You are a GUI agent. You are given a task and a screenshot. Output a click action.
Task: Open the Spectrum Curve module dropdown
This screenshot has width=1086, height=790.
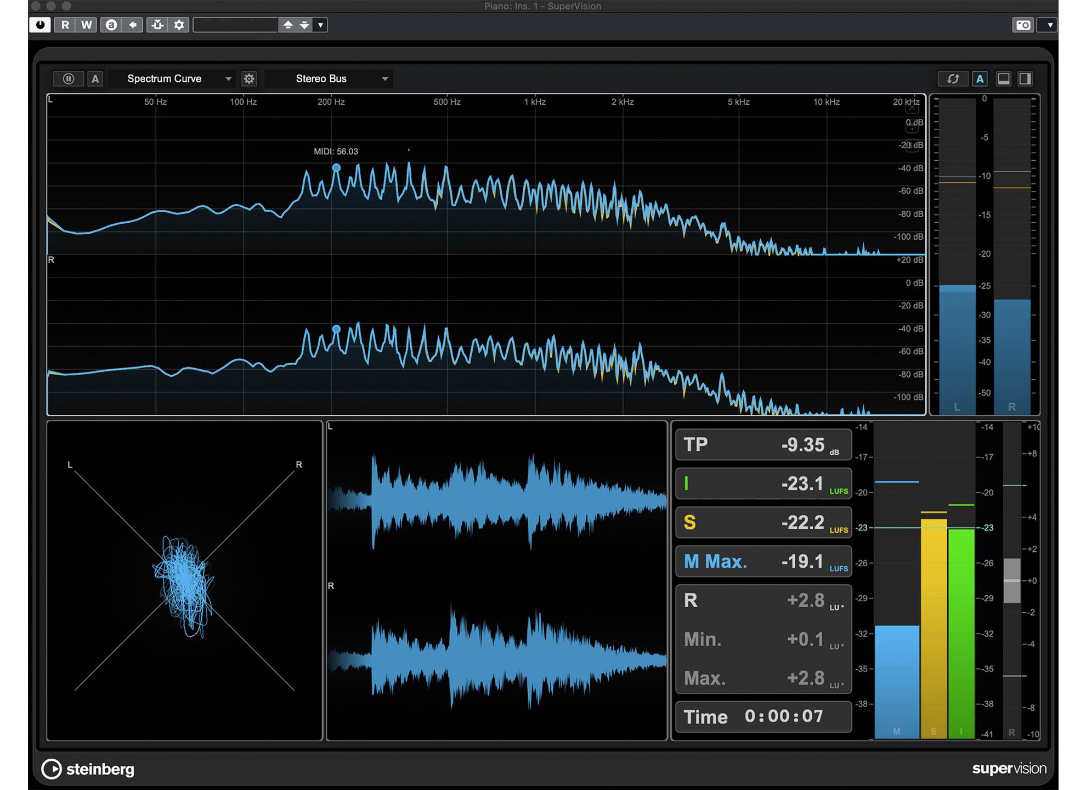[x=171, y=78]
